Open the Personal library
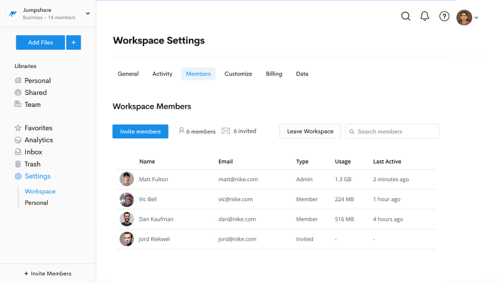Image resolution: width=498 pixels, height=283 pixels. [37, 80]
